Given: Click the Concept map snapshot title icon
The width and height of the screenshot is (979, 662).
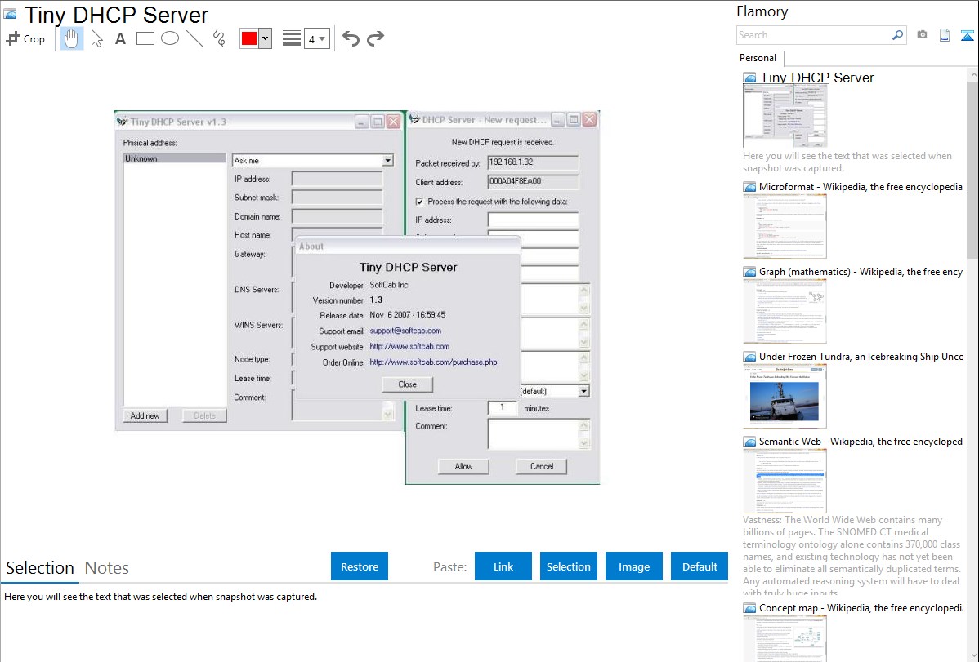Looking at the screenshot, I should (x=749, y=607).
